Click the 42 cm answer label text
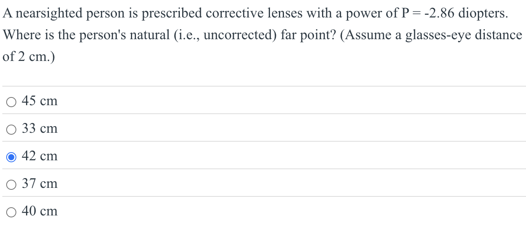Image resolution: width=526 pixels, height=229 pixels. click(x=39, y=156)
